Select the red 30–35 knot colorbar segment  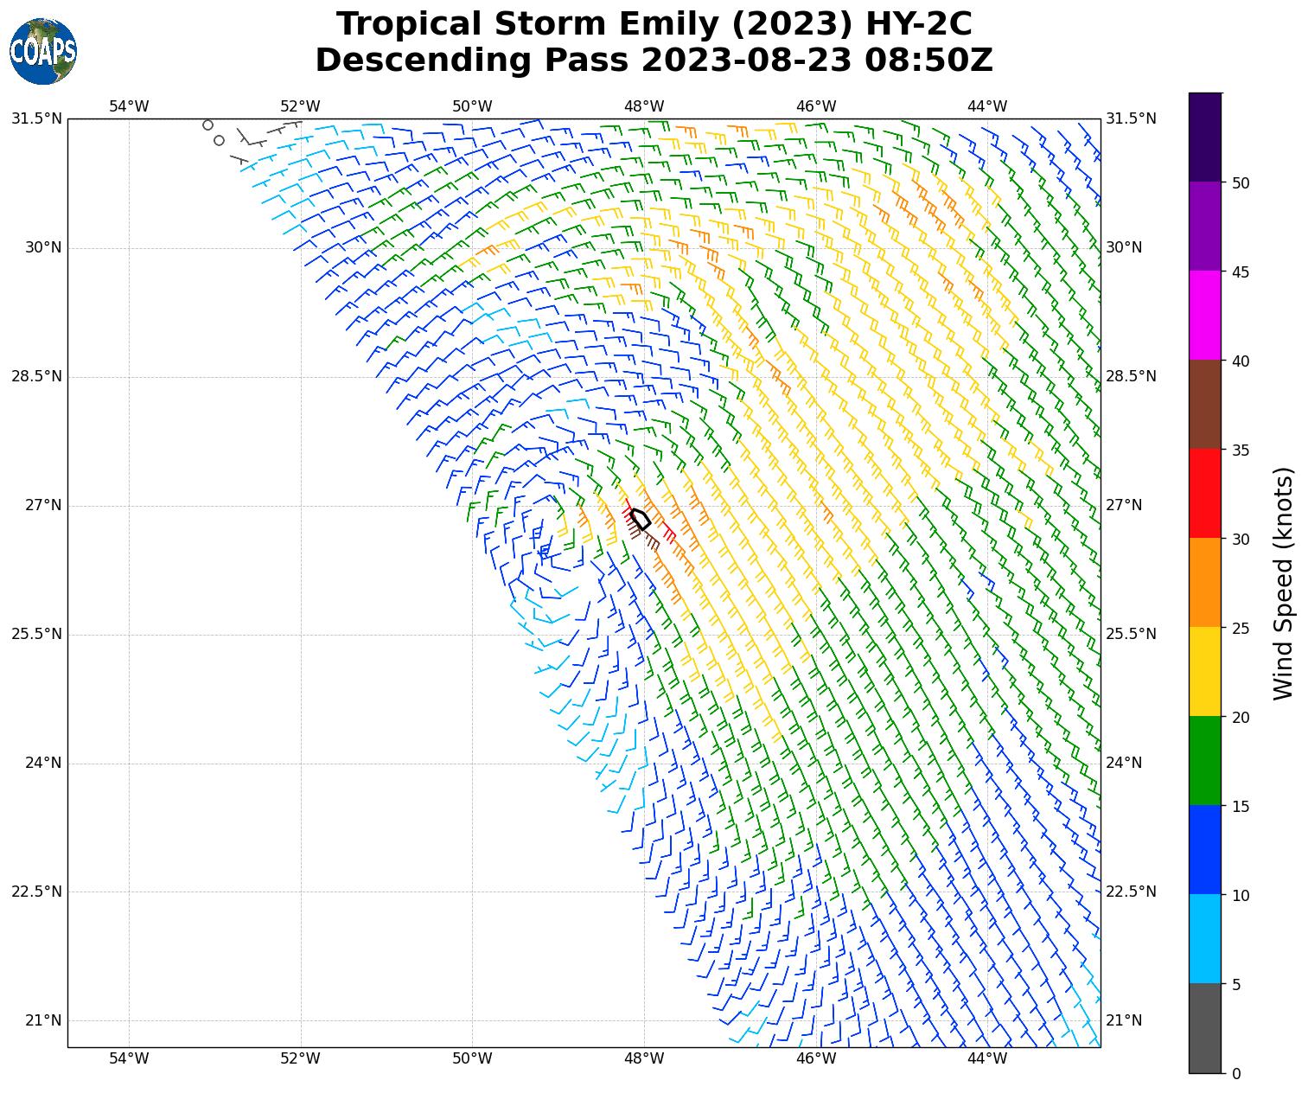click(x=1205, y=493)
